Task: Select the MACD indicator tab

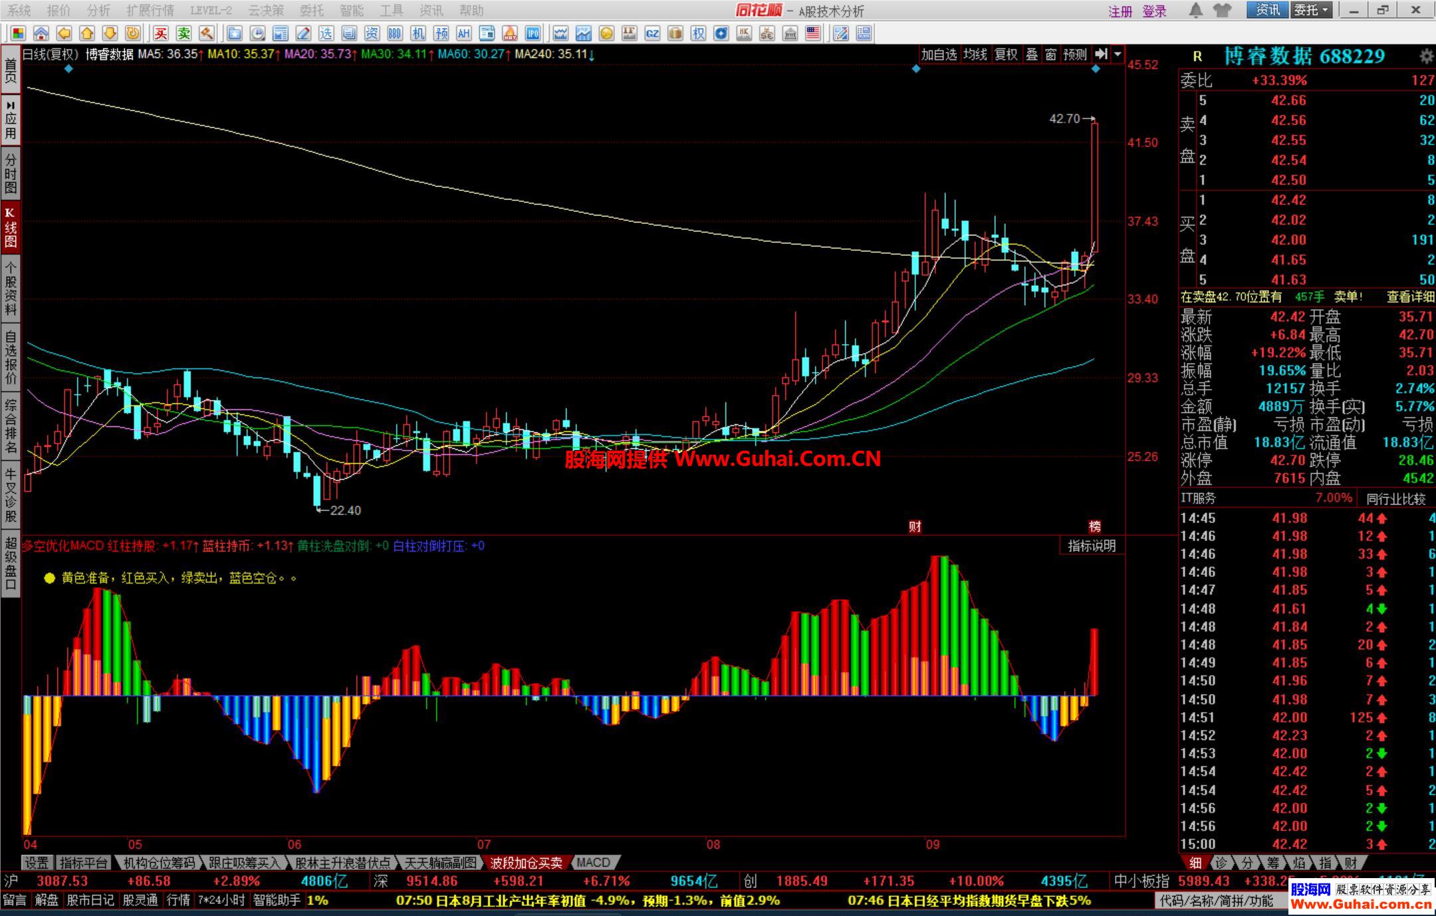Action: pyautogui.click(x=594, y=863)
